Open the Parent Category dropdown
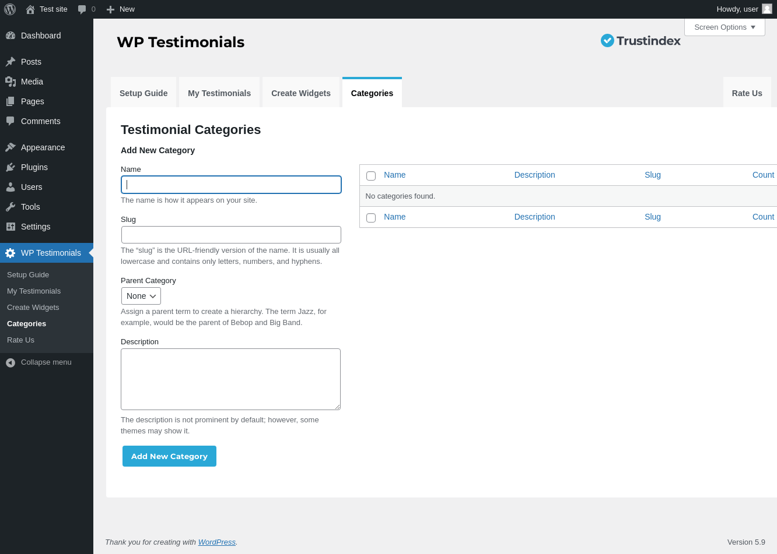This screenshot has height=554, width=777. [141, 296]
